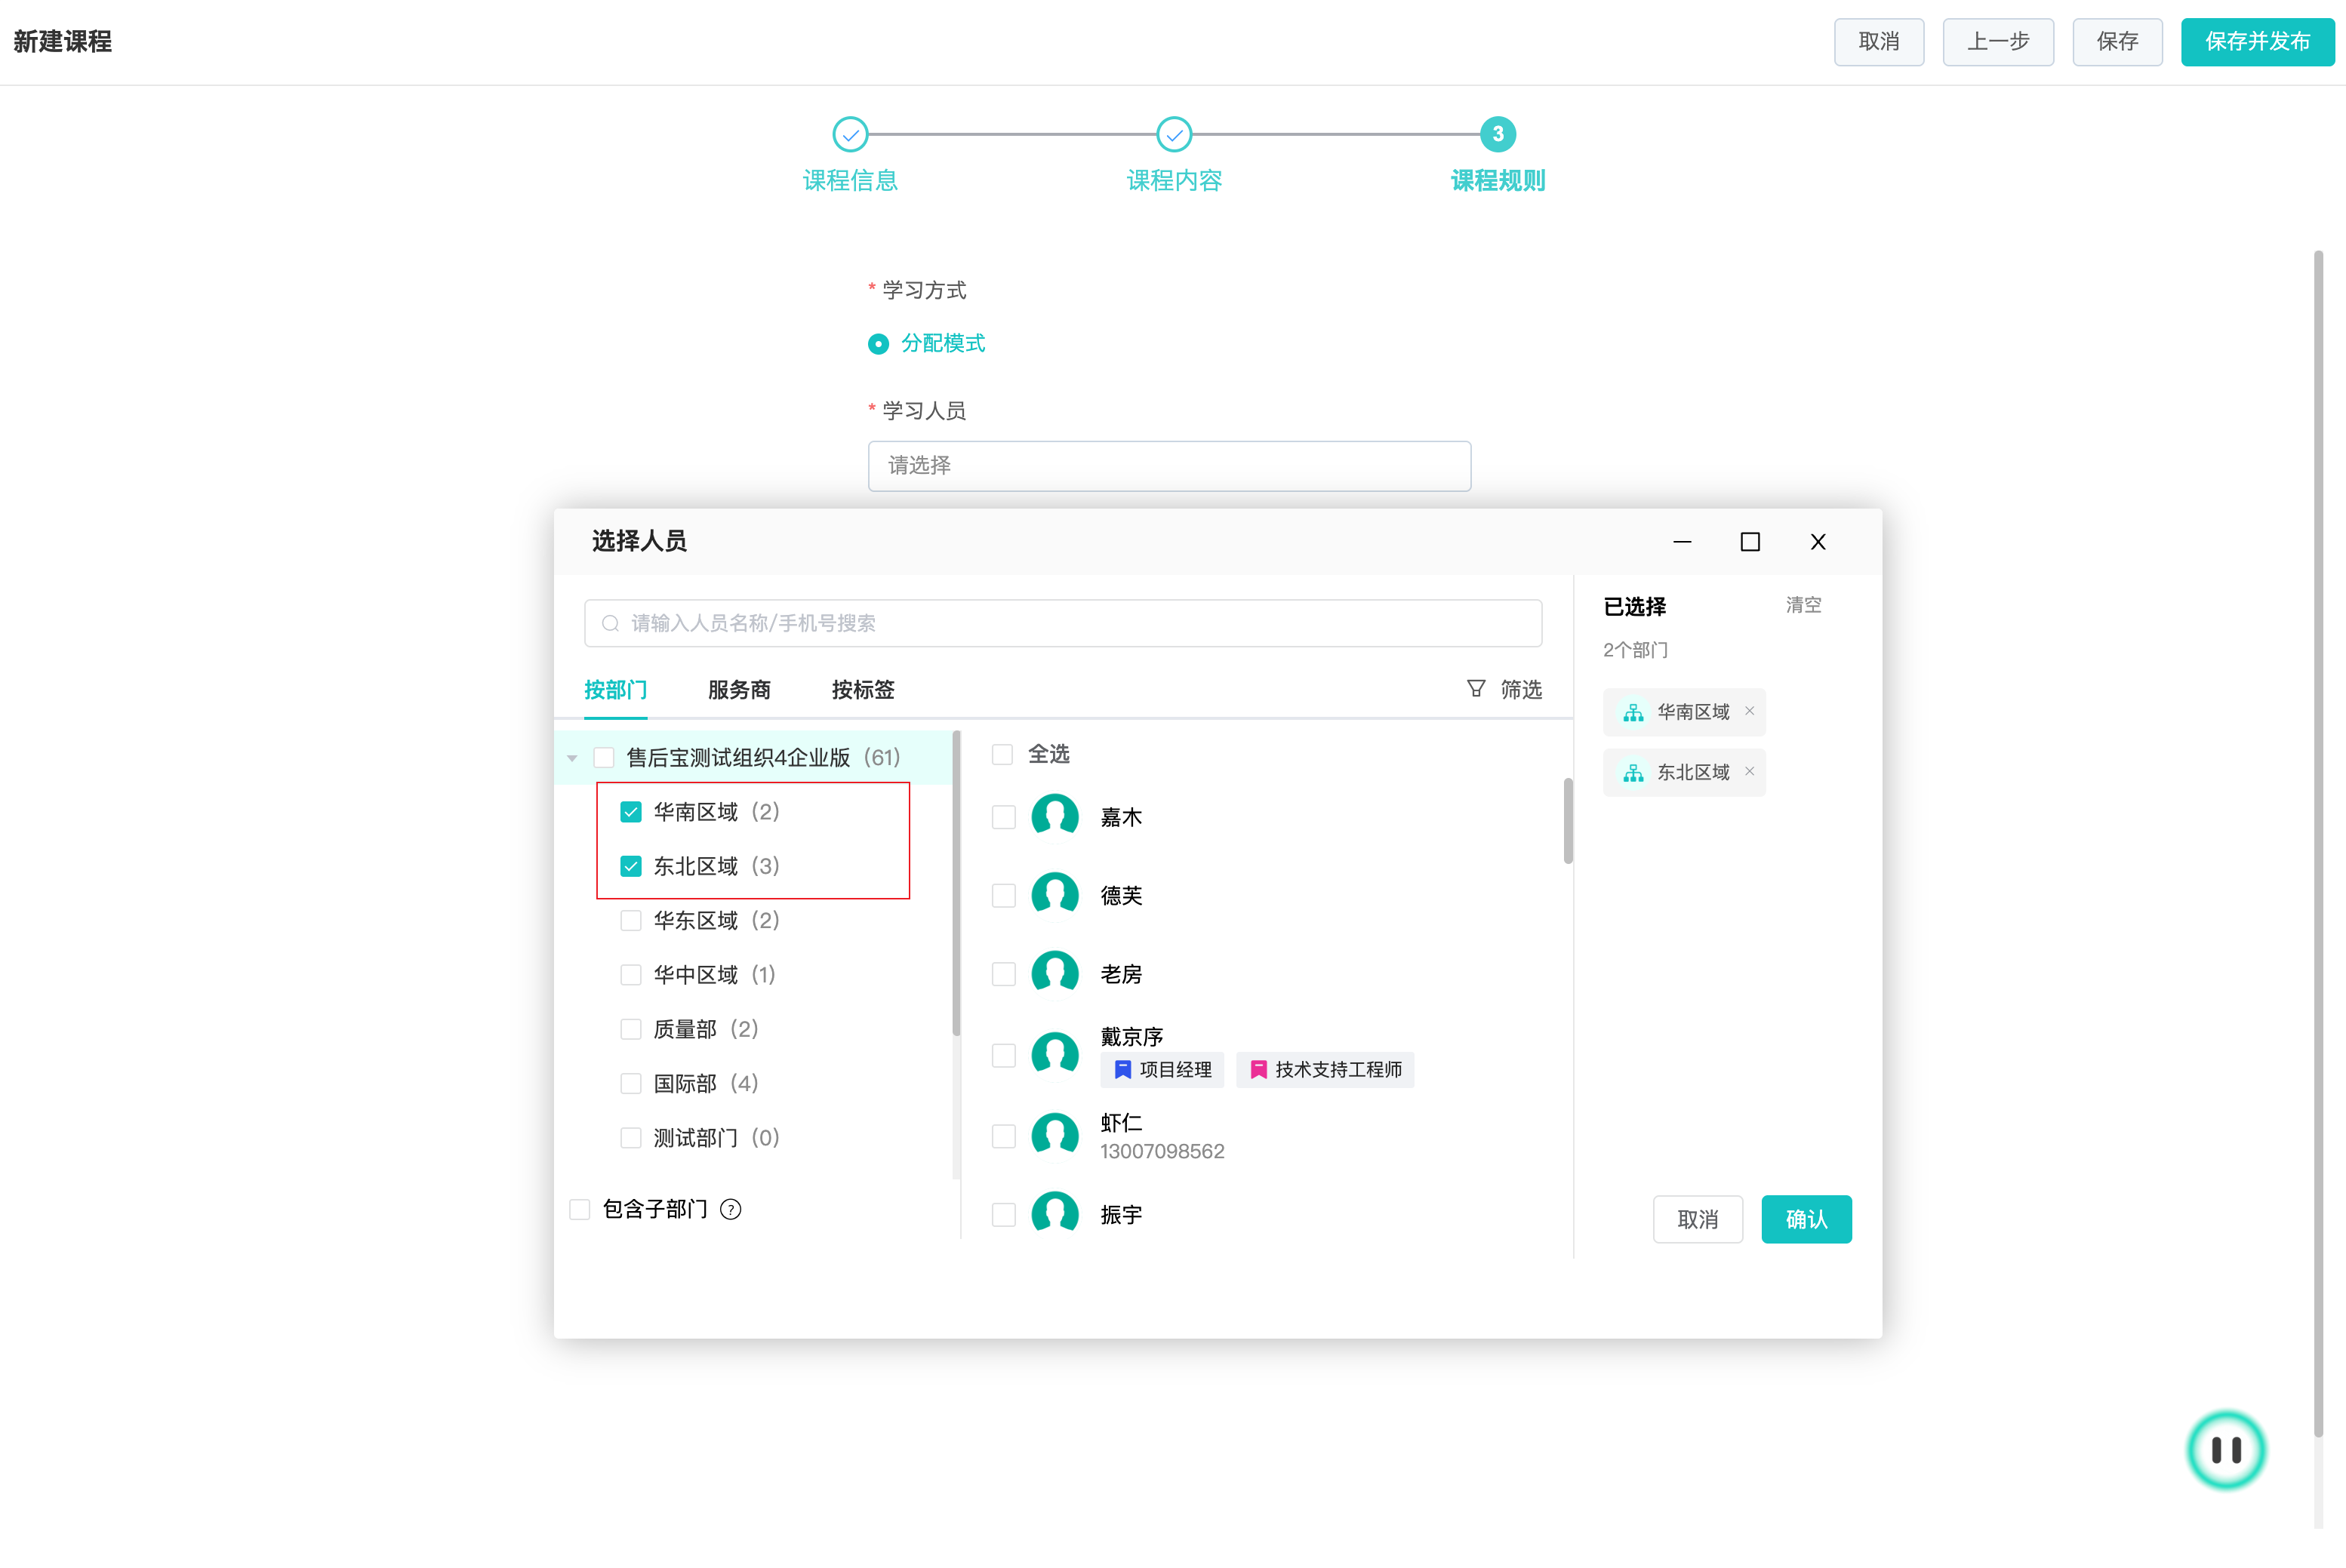This screenshot has height=1568, width=2346.
Task: Click avatar of 振宇
Action: [1054, 1214]
